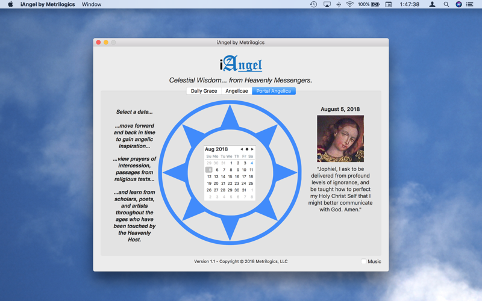Click the Wi-Fi status icon
Viewport: 482px width, 301px height.
[x=350, y=4]
